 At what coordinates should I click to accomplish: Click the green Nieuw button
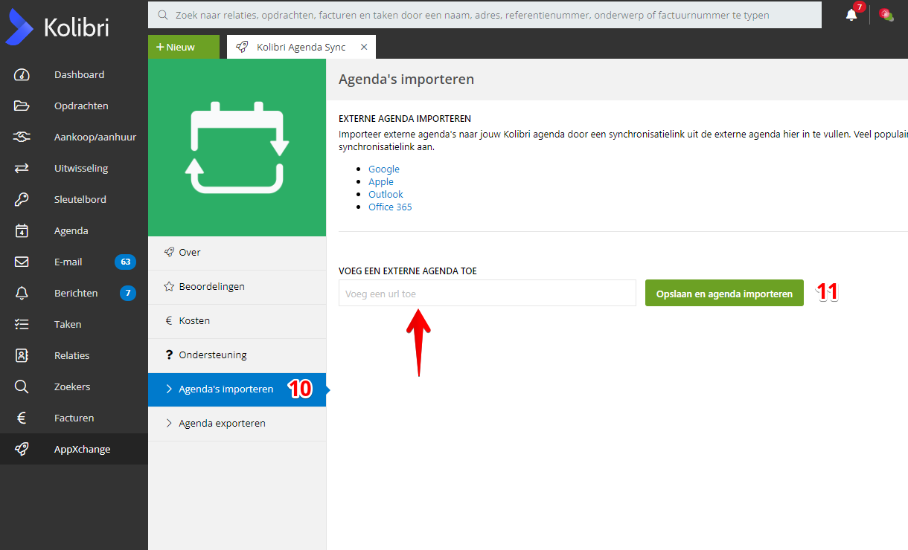[x=184, y=47]
